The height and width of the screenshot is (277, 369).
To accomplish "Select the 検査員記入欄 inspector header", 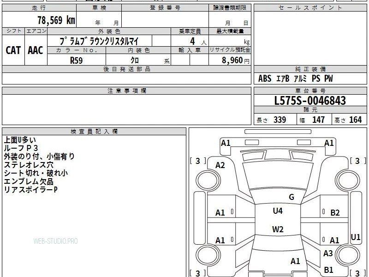I will pos(94,132).
